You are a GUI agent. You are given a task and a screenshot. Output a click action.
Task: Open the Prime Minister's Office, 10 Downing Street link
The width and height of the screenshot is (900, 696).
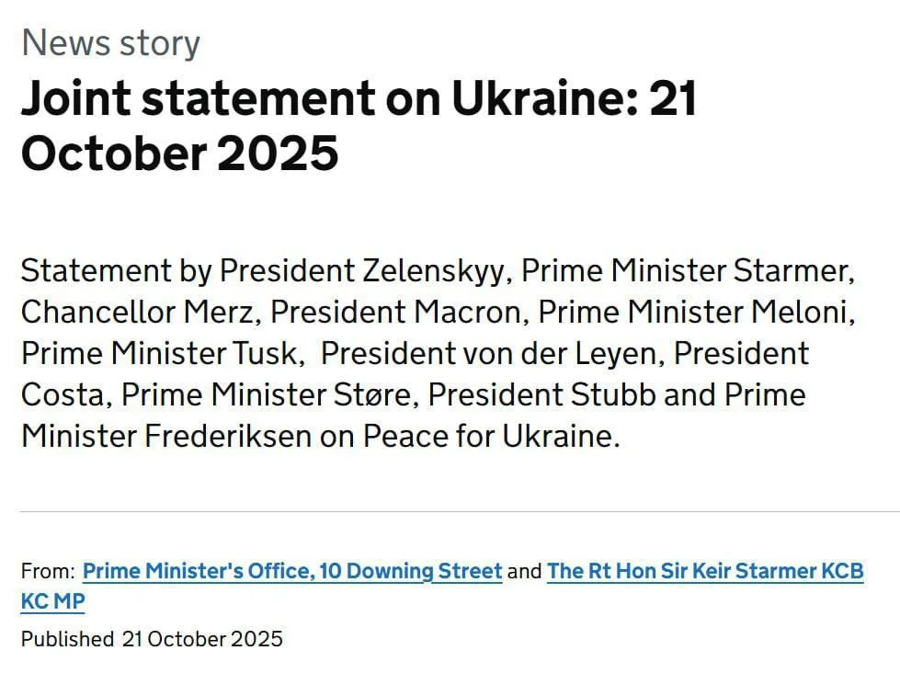[x=292, y=571]
